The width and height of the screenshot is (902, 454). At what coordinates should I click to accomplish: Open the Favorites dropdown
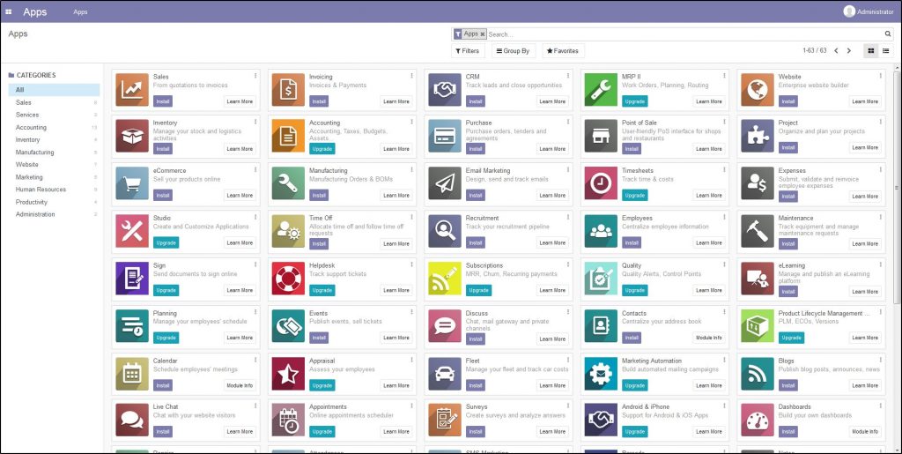click(563, 51)
